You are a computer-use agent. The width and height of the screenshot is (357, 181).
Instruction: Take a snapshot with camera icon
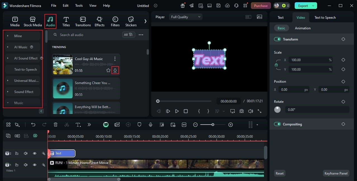(x=242, y=111)
